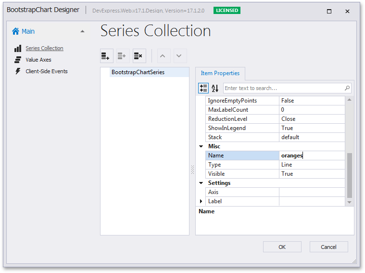Click the Cancel button
The height and width of the screenshot is (273, 365).
pyautogui.click(x=328, y=247)
